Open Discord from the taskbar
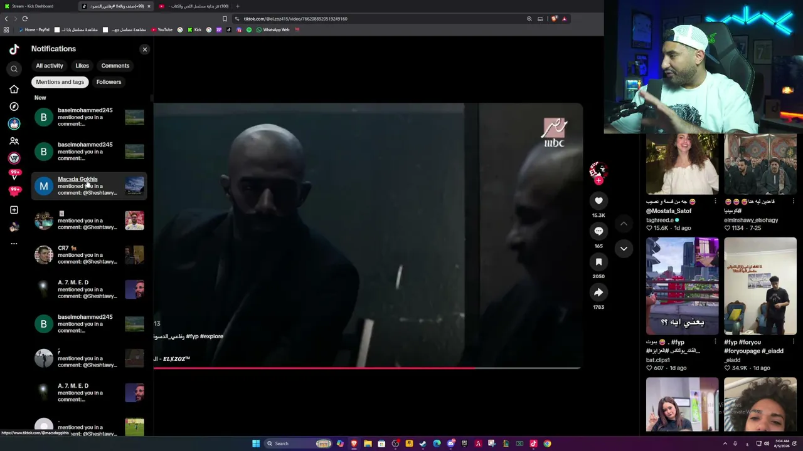 coord(450,443)
